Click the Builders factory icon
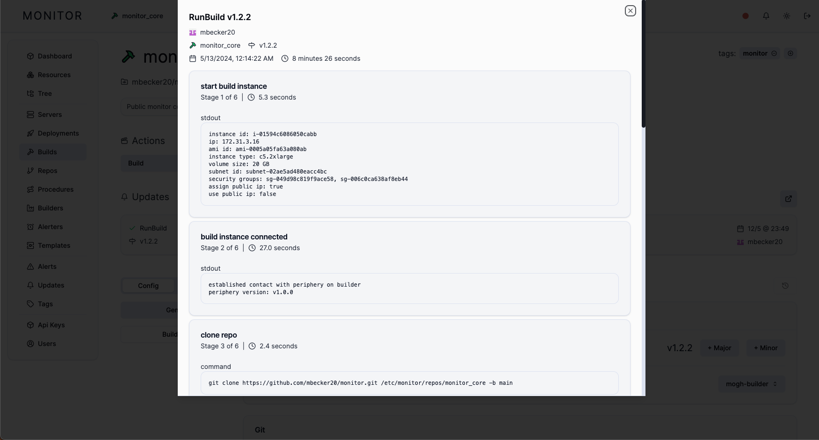Image resolution: width=819 pixels, height=440 pixels. point(30,208)
